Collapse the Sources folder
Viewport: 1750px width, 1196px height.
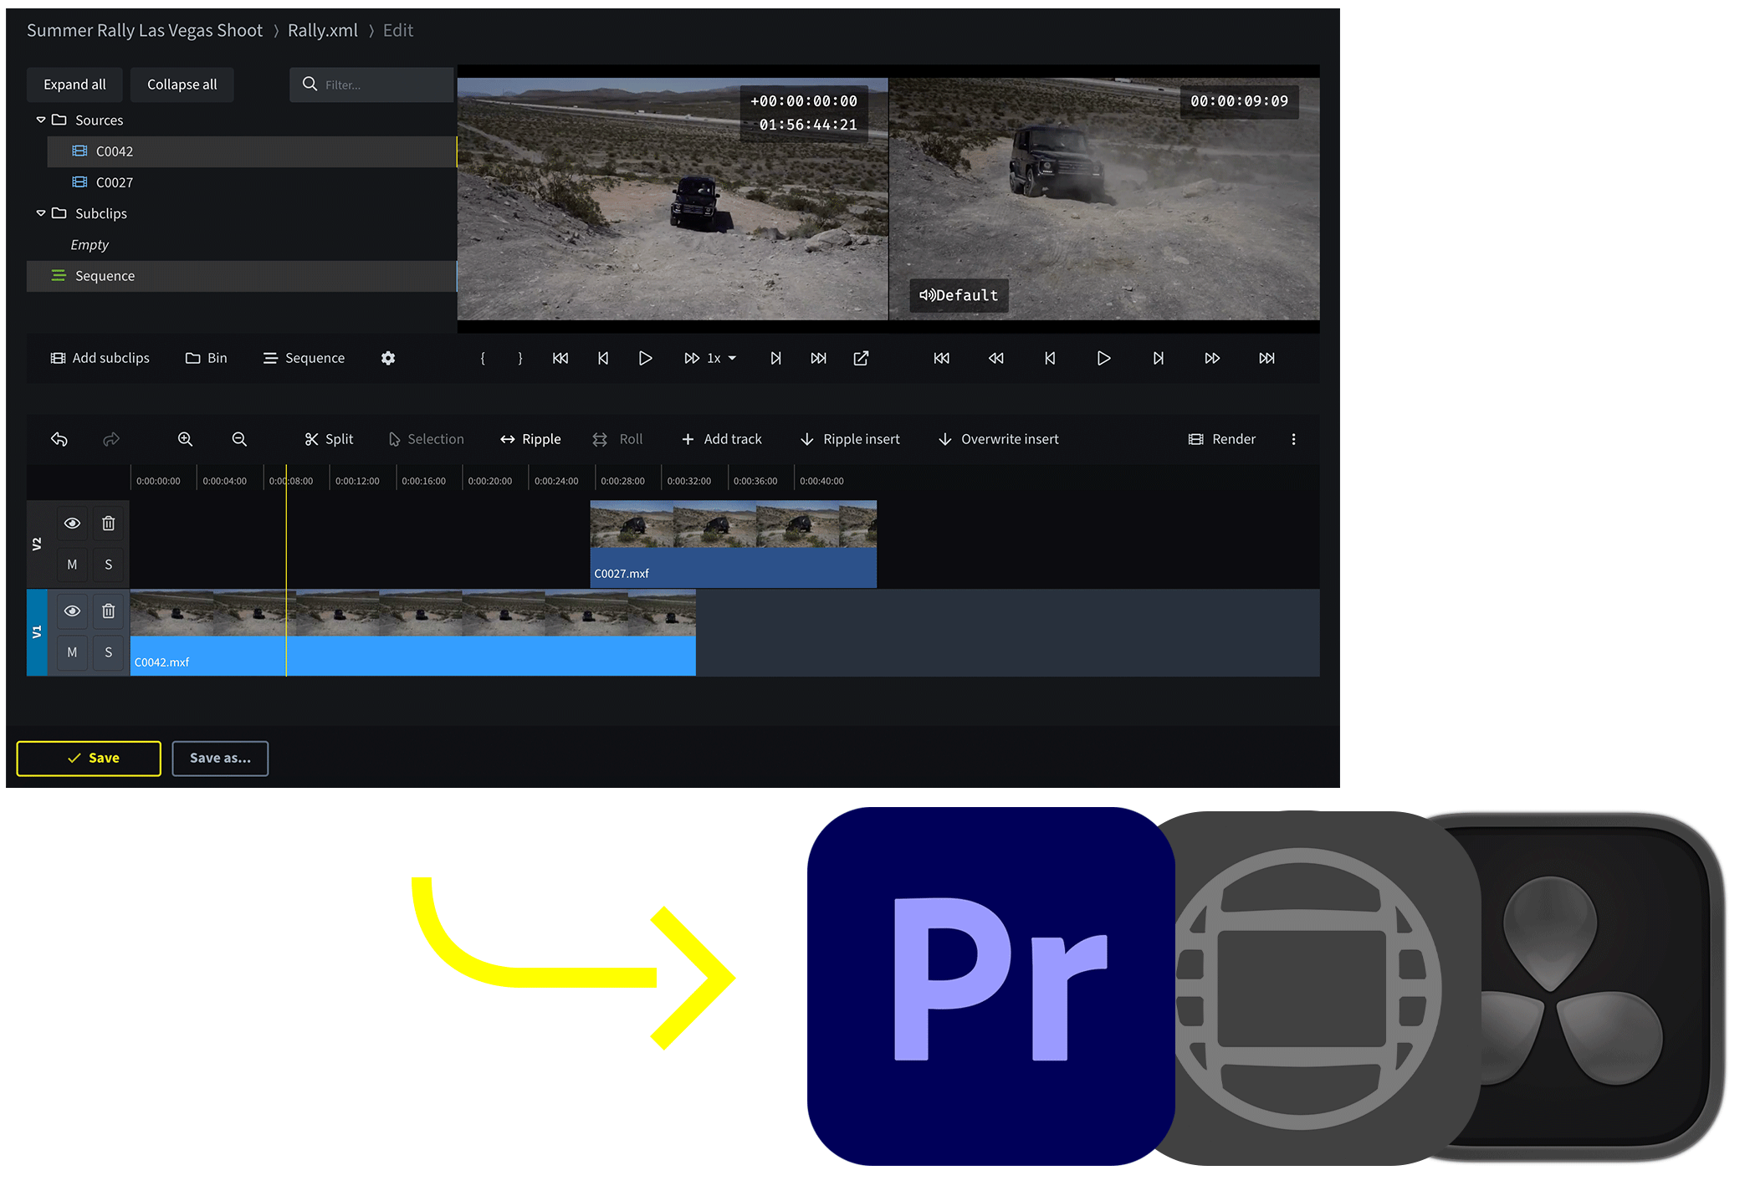click(x=40, y=120)
